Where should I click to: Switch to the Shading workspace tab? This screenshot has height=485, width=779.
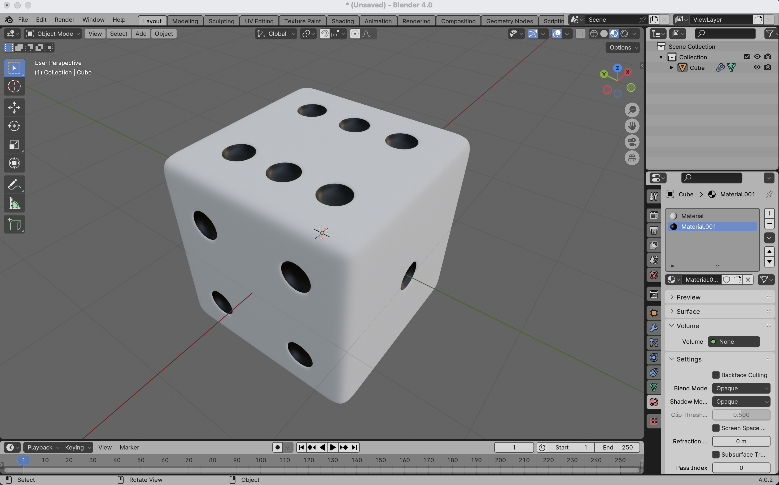[x=343, y=21]
